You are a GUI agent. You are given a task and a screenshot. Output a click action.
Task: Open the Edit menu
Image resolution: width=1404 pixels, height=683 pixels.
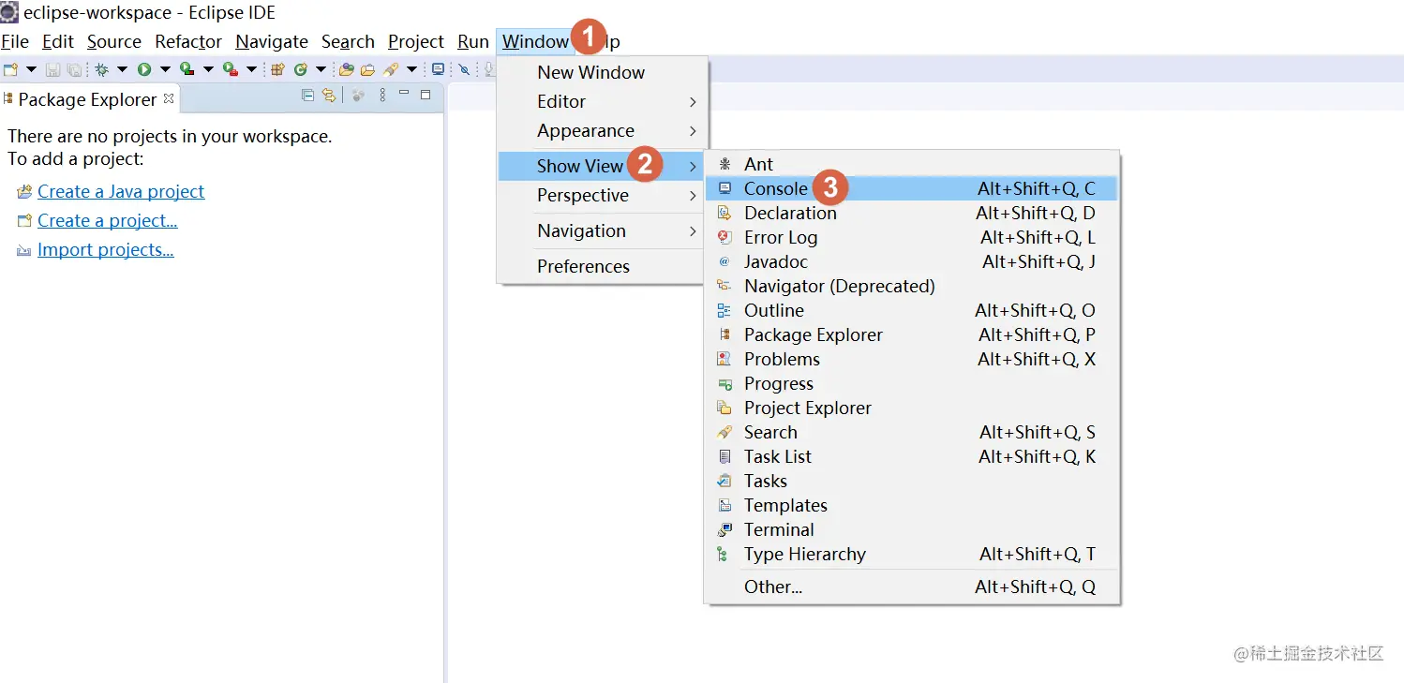(58, 41)
